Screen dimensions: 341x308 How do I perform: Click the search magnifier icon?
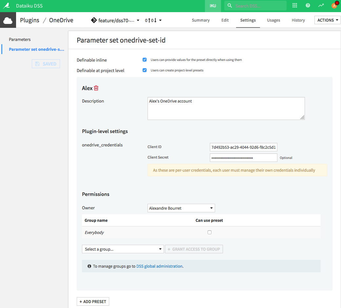pyautogui.click(x=230, y=6)
